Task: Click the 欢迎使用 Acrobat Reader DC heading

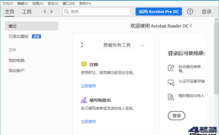Action: point(161,26)
